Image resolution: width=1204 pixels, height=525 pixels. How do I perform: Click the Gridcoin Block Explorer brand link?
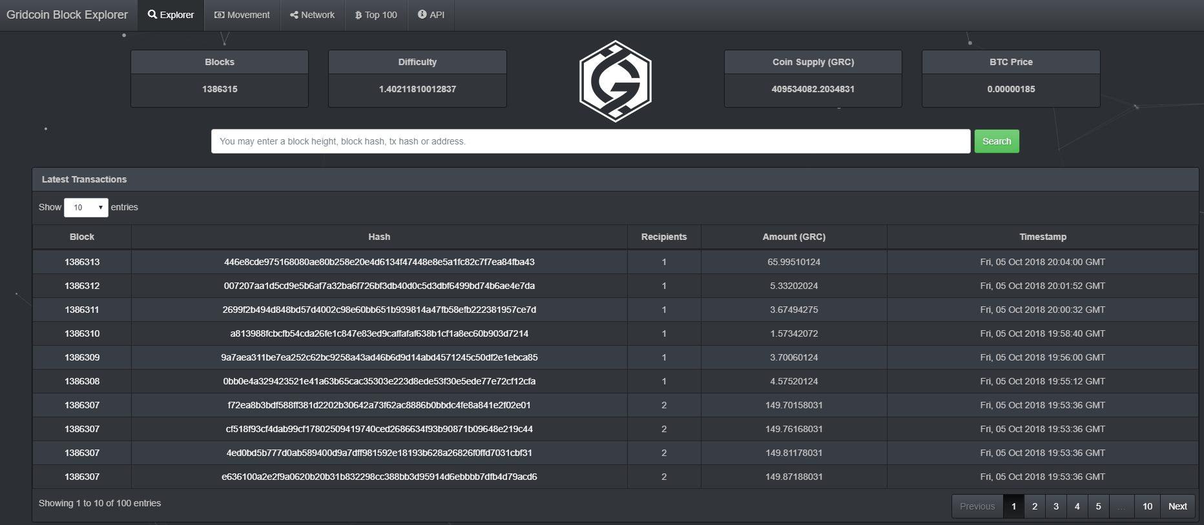tap(67, 14)
